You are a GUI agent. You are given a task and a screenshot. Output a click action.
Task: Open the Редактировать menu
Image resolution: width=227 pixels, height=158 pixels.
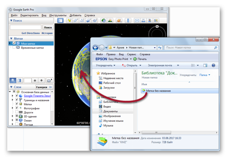pyautogui.click(x=30, y=15)
